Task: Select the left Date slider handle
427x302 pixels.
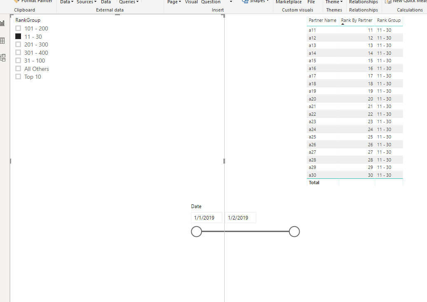Action: [196, 232]
